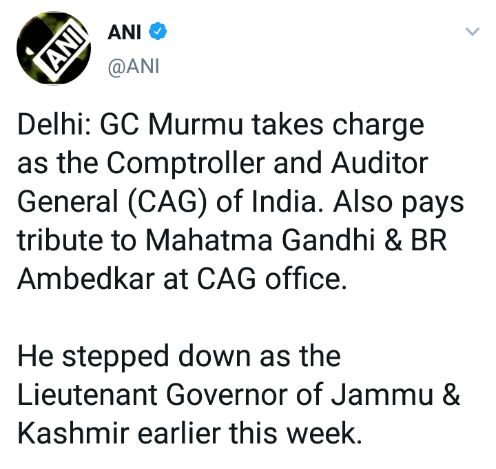Viewport: 496px width, 469px height.
Task: Open the ANI profile picture
Action: point(54,50)
